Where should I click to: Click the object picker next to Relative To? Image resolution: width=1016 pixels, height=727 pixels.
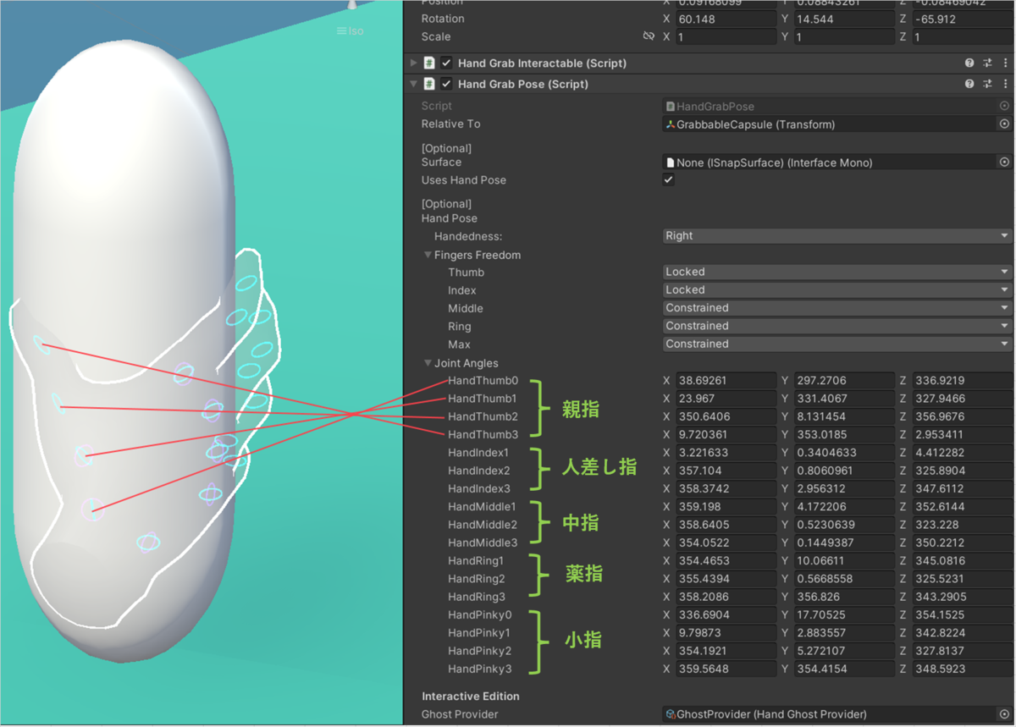coord(1004,124)
